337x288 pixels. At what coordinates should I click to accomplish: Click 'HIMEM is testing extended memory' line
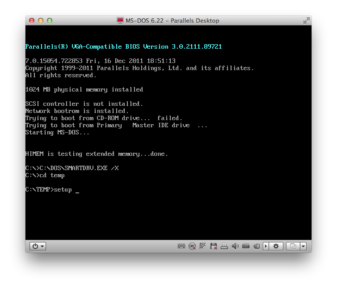coord(97,154)
